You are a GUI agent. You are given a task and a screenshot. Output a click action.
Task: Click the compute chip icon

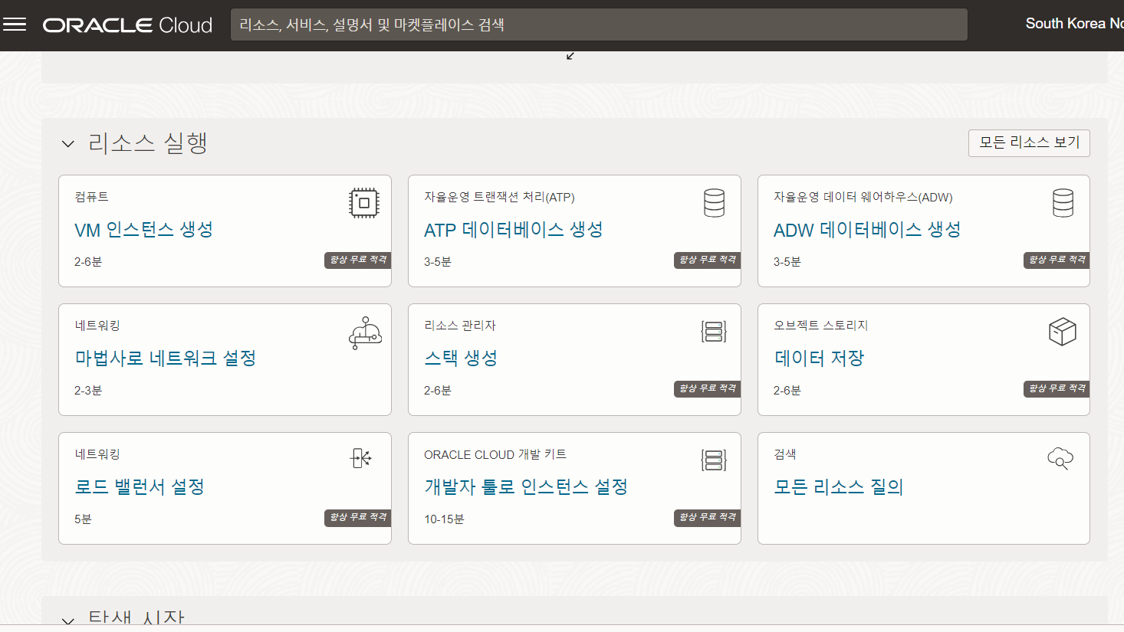coord(364,203)
